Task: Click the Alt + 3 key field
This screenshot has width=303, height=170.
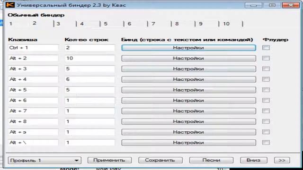Action: tap(33, 69)
